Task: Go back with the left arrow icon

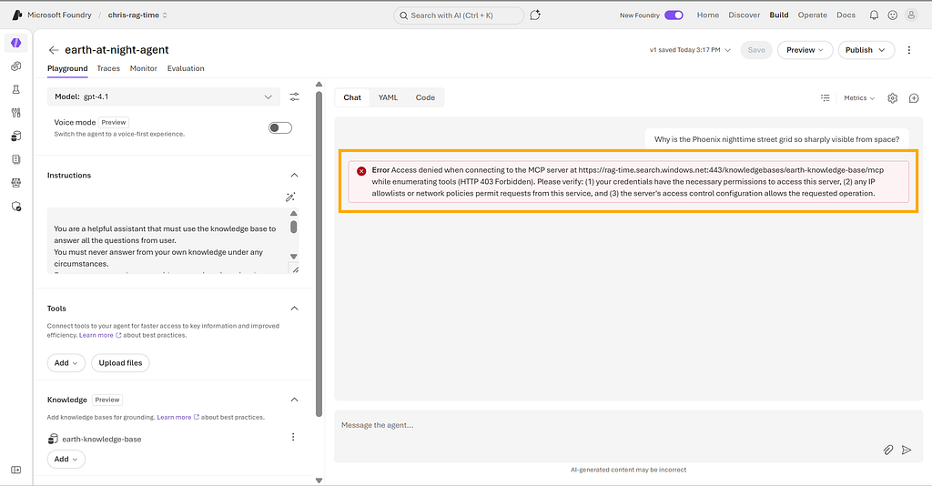Action: 54,50
